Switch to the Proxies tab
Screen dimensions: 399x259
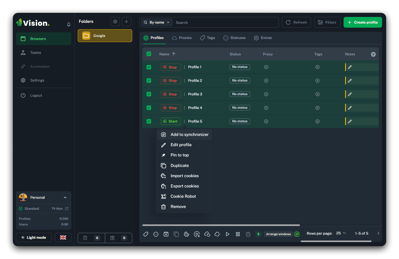pos(182,38)
